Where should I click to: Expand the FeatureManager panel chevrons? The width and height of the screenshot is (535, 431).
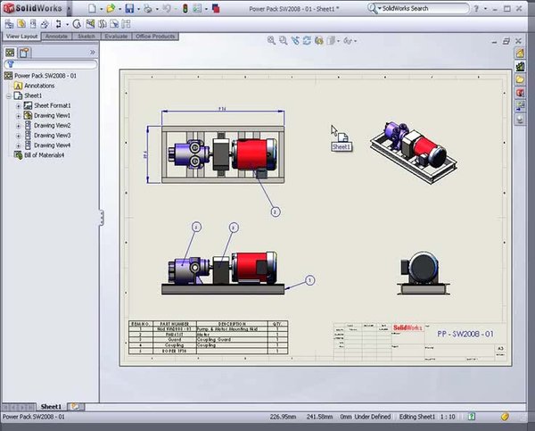pyautogui.click(x=92, y=53)
